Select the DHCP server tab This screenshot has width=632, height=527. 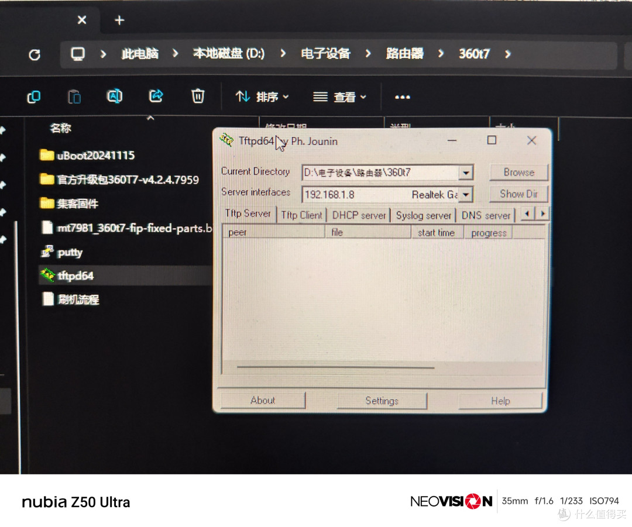pos(358,214)
